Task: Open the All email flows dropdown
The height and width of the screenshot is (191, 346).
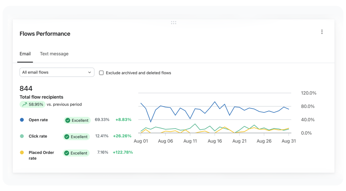Action: pos(57,72)
